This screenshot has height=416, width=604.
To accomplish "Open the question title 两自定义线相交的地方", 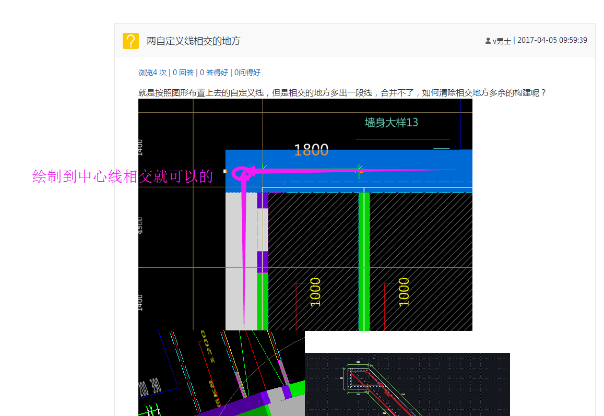I will [x=193, y=41].
